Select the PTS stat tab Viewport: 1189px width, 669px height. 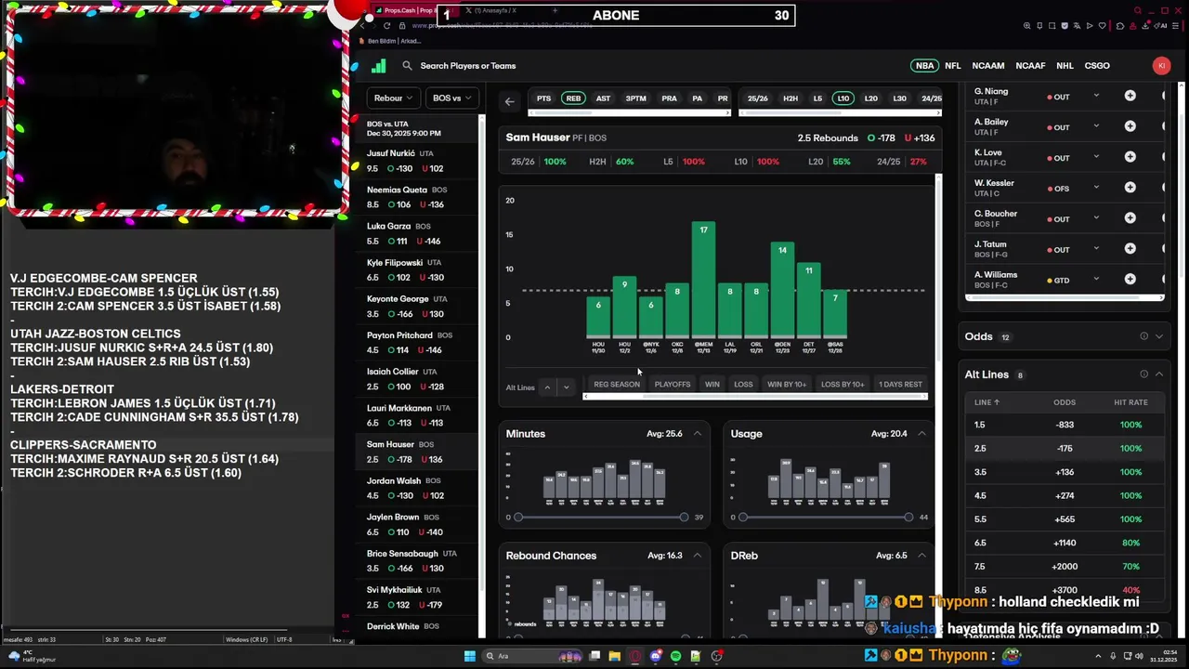[x=543, y=98]
